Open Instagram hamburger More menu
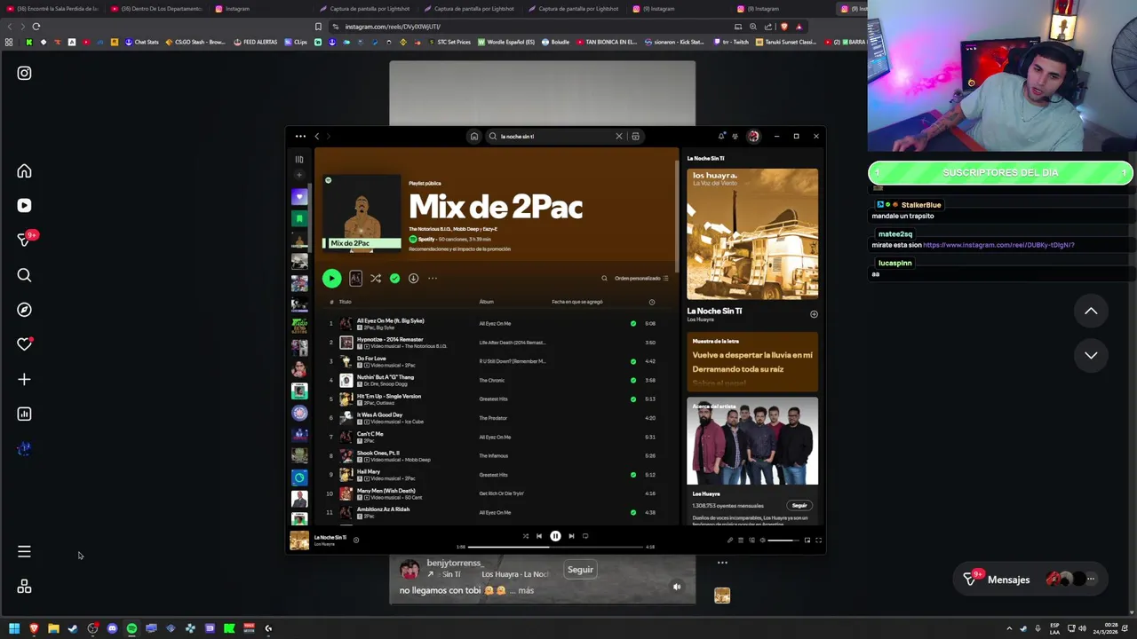Screen dimensions: 1137x639 click(x=24, y=552)
